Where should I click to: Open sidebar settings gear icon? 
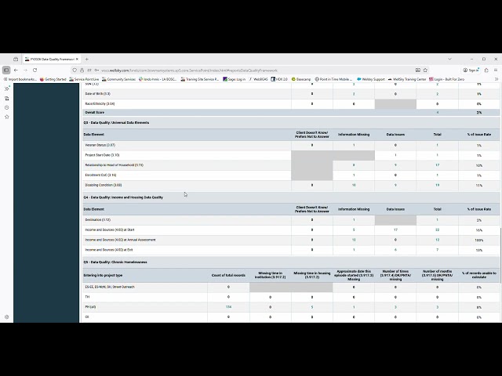(7, 316)
